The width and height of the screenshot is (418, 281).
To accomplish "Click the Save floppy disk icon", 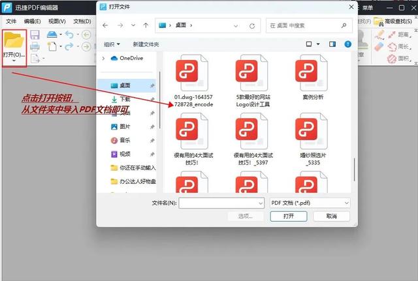I will point(35,35).
